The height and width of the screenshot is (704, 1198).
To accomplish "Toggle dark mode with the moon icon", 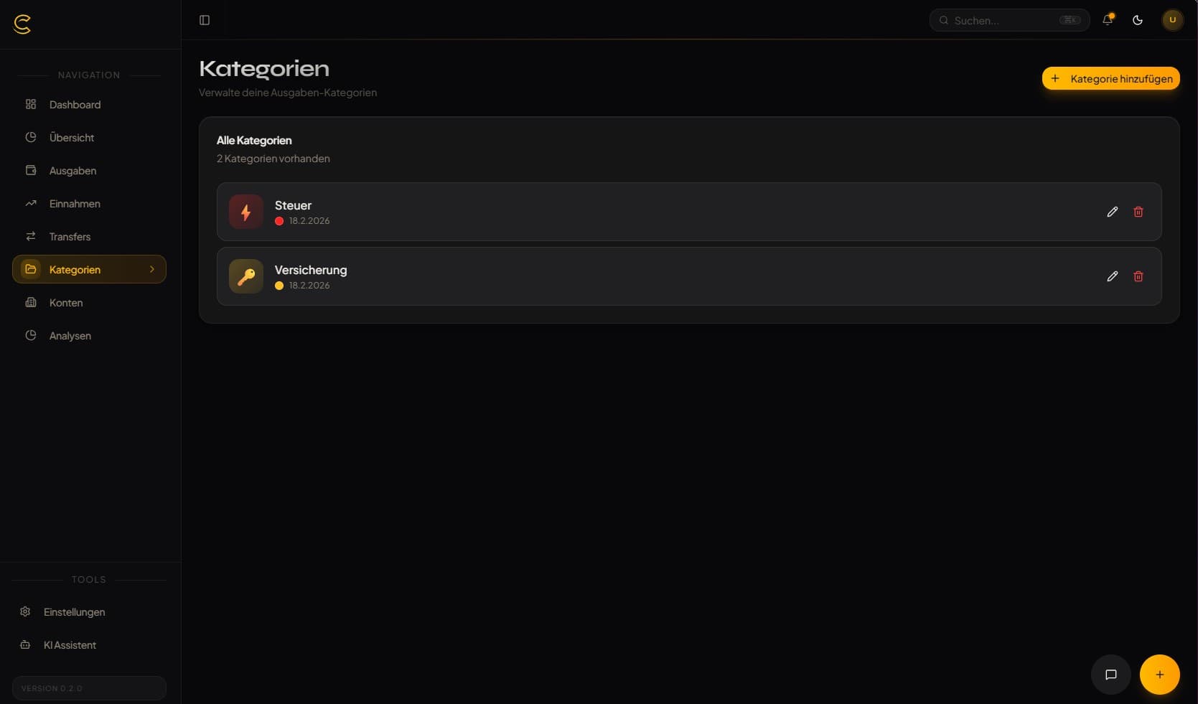I will tap(1138, 20).
